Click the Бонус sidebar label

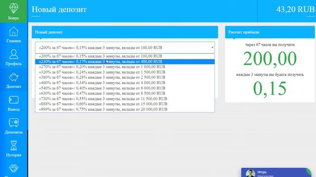[13, 18]
